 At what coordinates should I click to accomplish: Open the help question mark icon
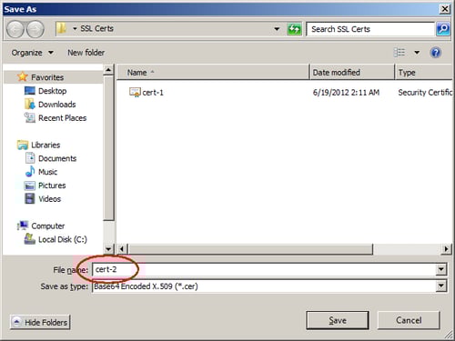(435, 53)
